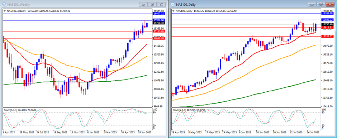Click the 29 May 2022 date on Weekly axis
Screen dimensions: 337x138
27,133
